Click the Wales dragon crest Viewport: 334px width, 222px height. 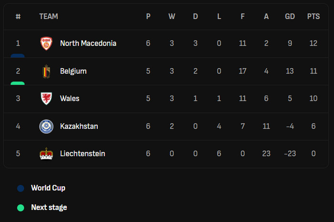tap(46, 99)
